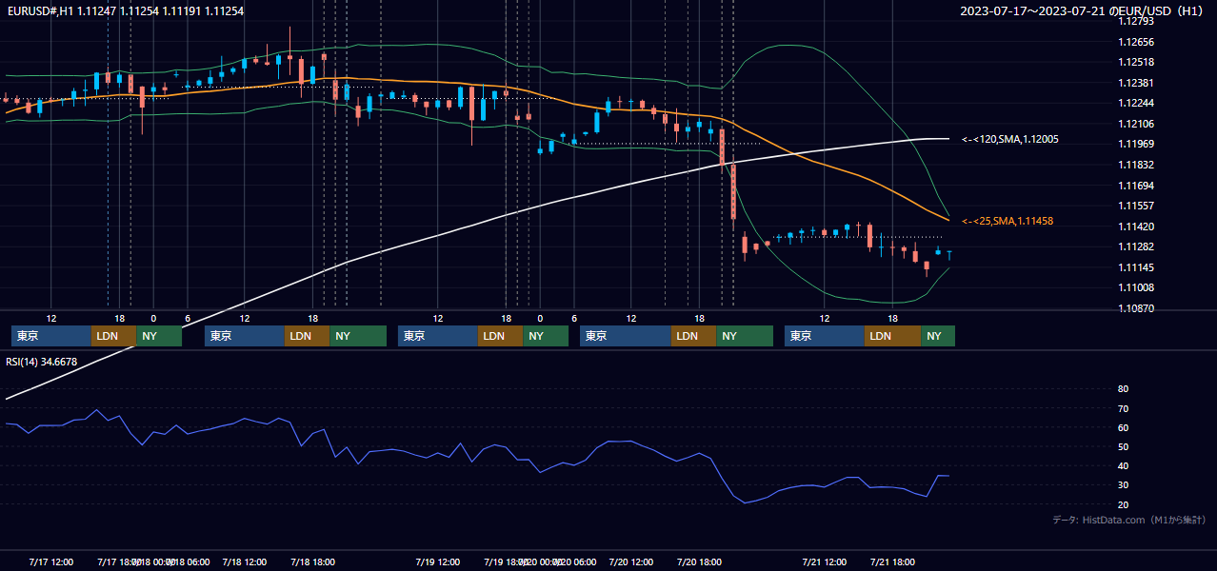Click price axis value 1.12518
Viewport: 1217px width, 571px height.
(x=1135, y=62)
